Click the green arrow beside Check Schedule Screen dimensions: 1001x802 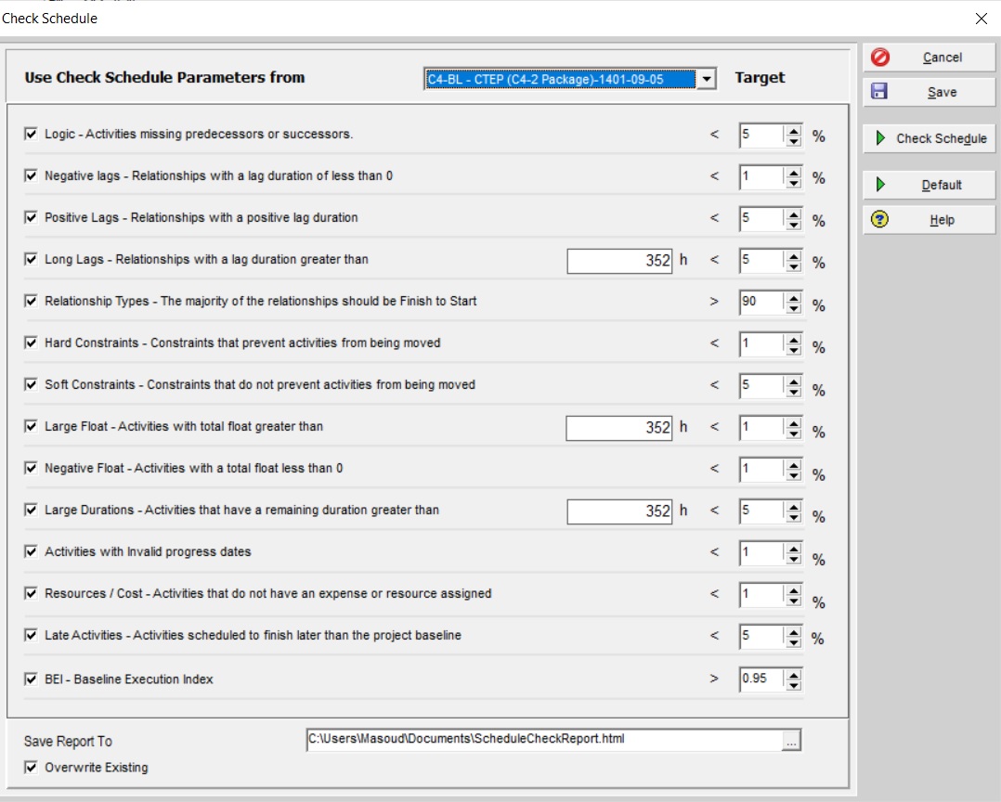(x=880, y=138)
